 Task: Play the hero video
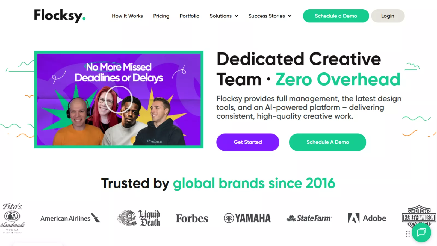pos(119,99)
